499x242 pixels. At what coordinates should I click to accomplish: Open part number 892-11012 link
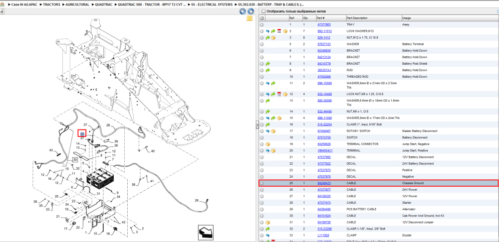[x=325, y=31]
